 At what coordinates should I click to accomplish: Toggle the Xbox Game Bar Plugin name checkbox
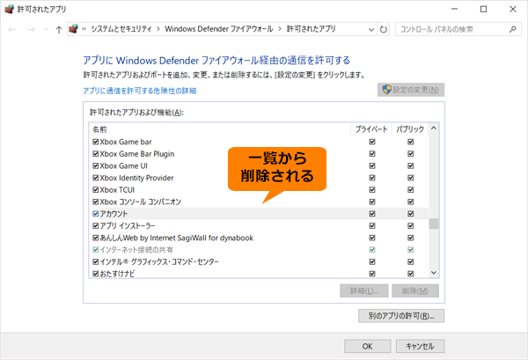pos(96,154)
